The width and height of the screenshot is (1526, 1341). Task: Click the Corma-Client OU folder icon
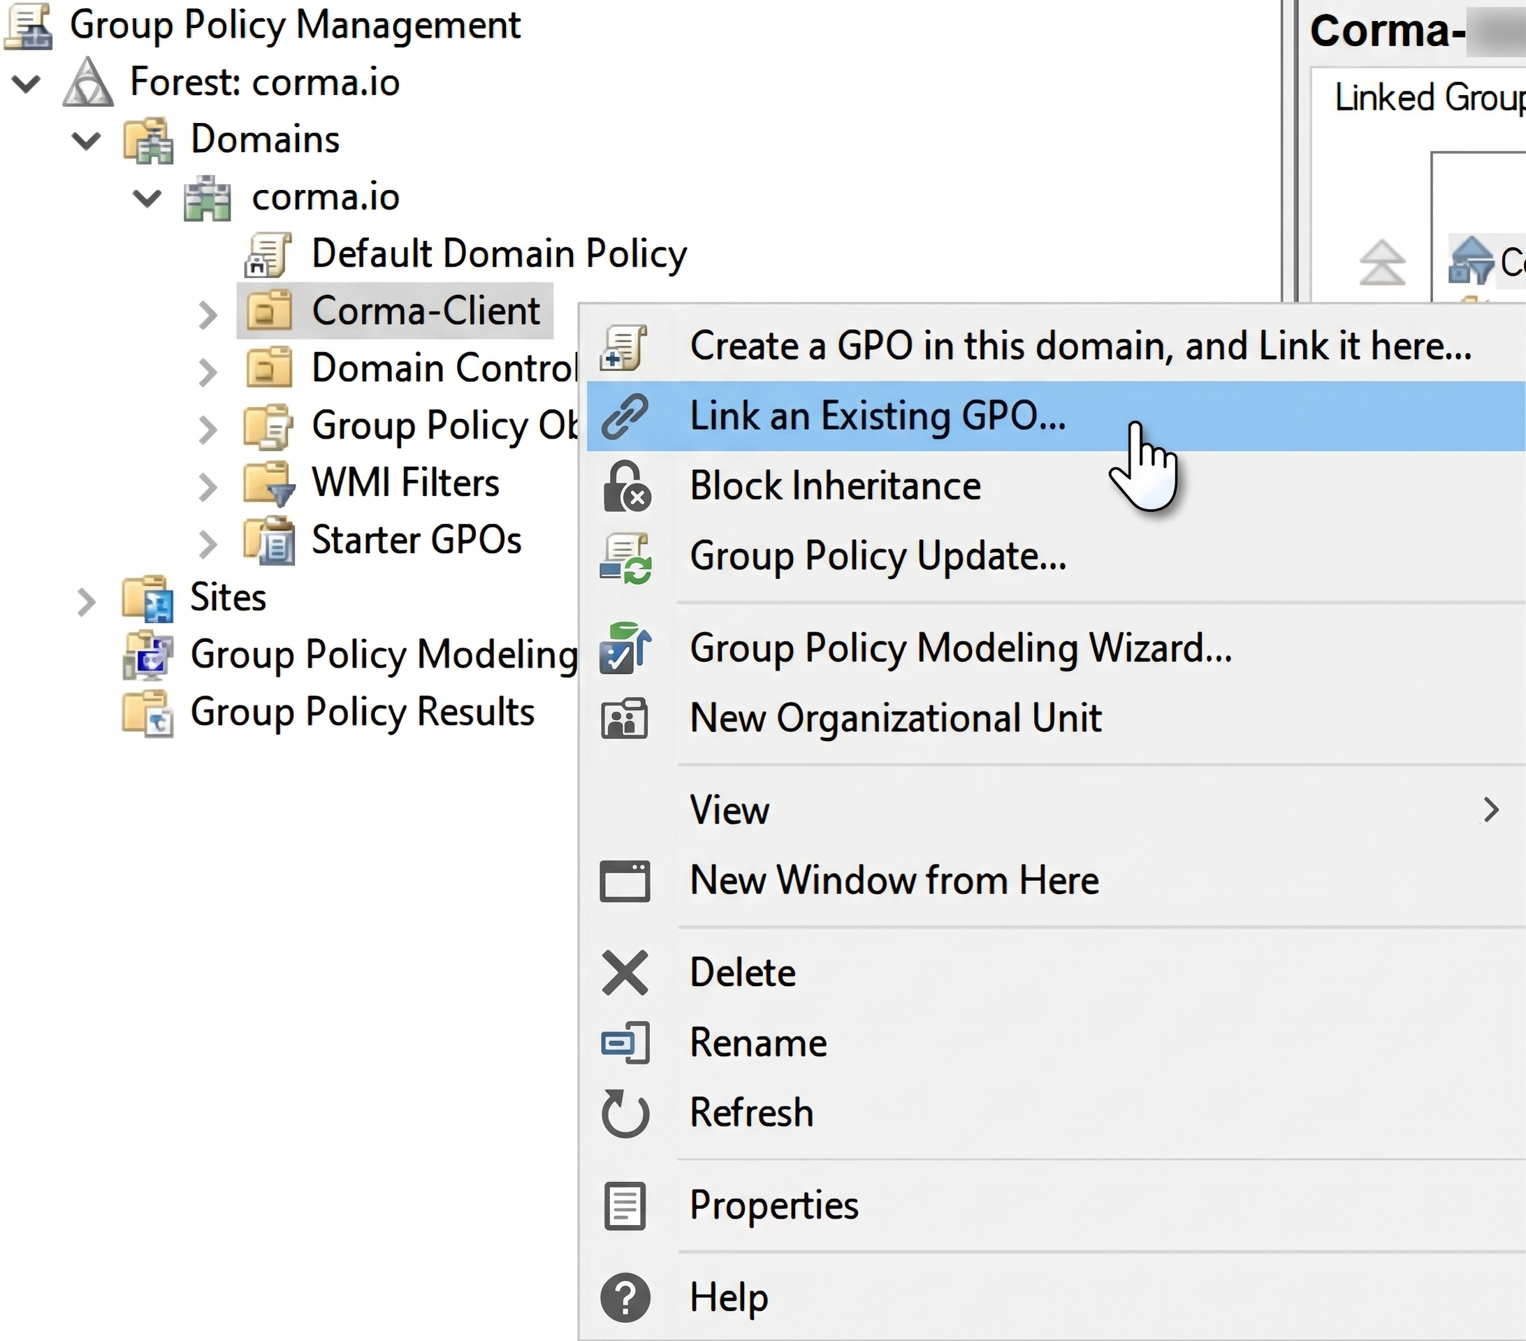(x=269, y=310)
